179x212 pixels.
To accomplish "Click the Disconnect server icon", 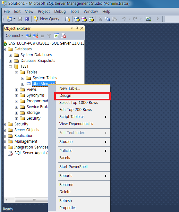I will [x=35, y=36].
